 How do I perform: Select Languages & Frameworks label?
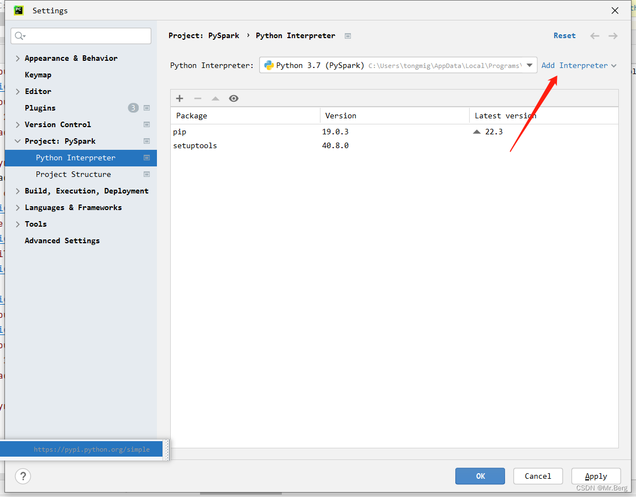click(73, 208)
